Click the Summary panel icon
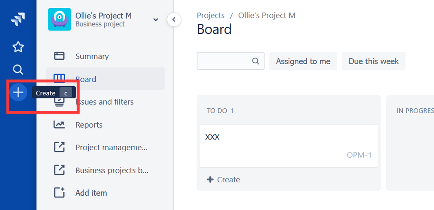Image resolution: width=434 pixels, height=210 pixels. [x=59, y=56]
